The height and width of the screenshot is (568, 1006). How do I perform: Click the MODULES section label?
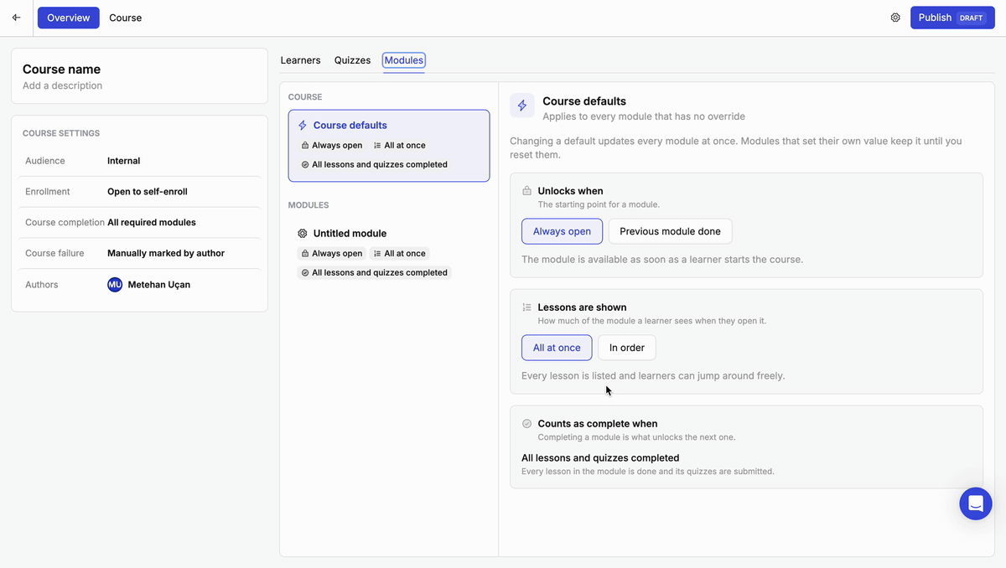tap(309, 205)
